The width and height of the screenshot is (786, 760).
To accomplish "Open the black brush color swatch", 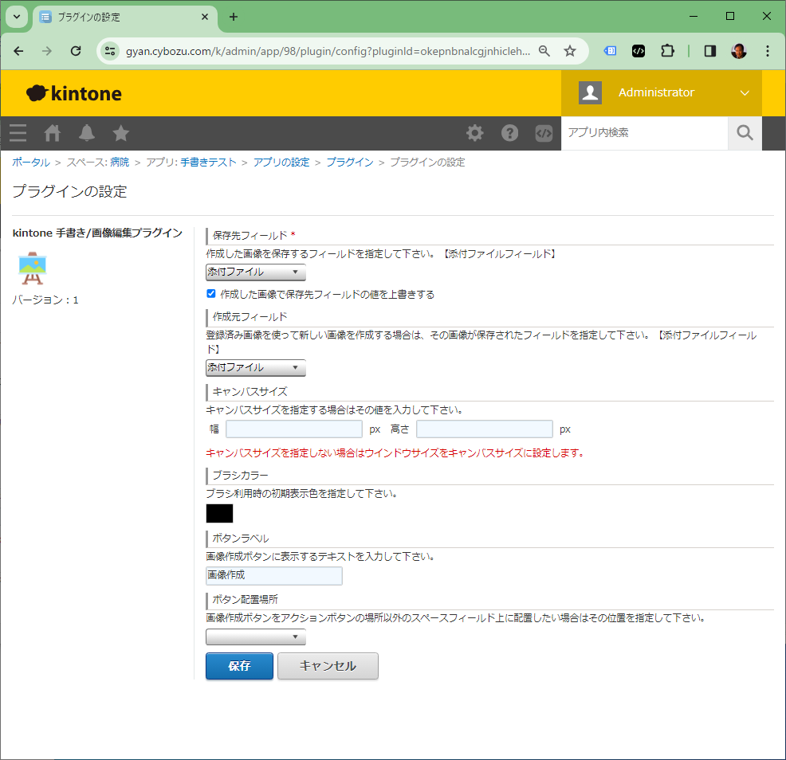I will (219, 514).
